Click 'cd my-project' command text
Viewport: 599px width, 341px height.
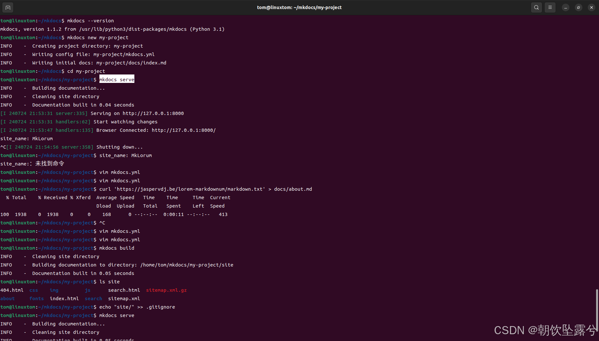coord(86,71)
